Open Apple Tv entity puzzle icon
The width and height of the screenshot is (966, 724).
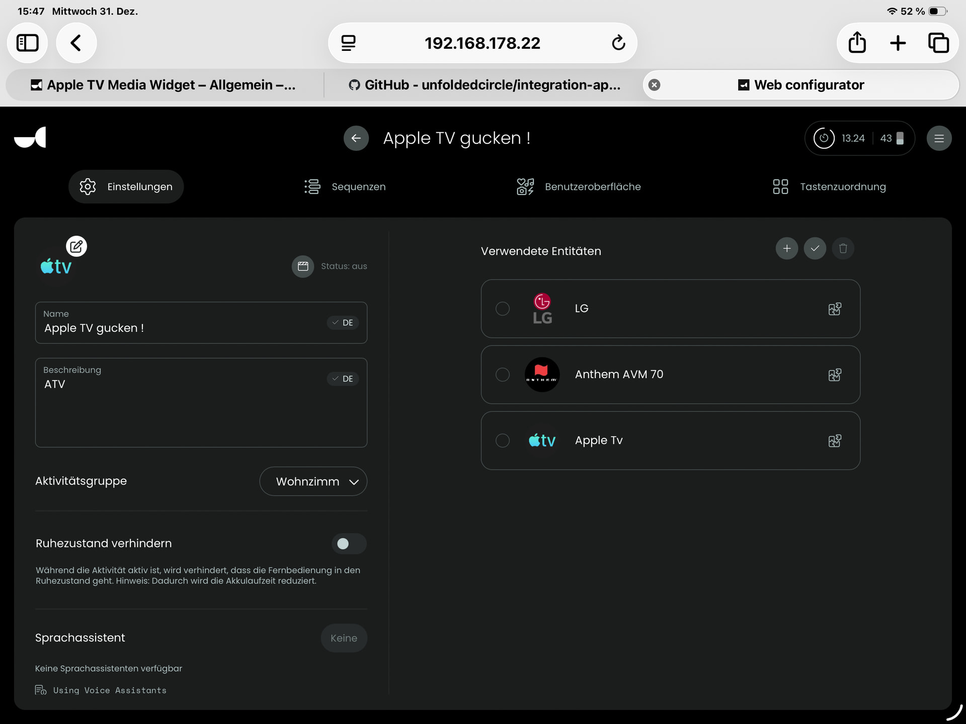834,441
